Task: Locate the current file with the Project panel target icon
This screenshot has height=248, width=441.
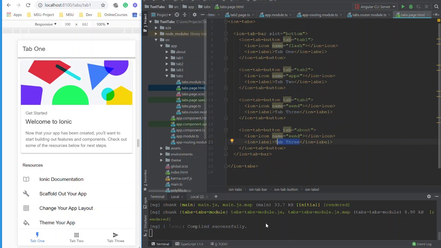Action: (x=177, y=15)
